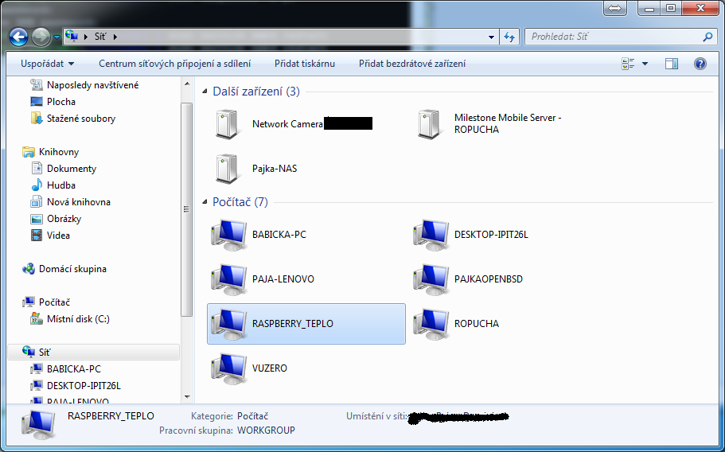The image size is (725, 452).
Task: Select the PAJKAOPENBSD computer icon
Action: 431,279
